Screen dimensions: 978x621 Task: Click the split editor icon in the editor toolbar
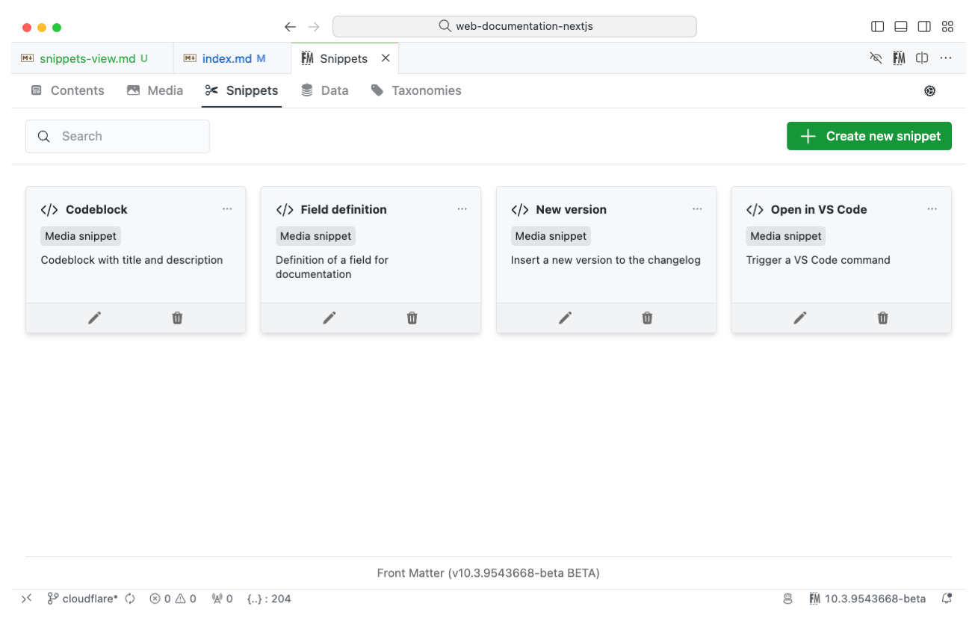921,58
